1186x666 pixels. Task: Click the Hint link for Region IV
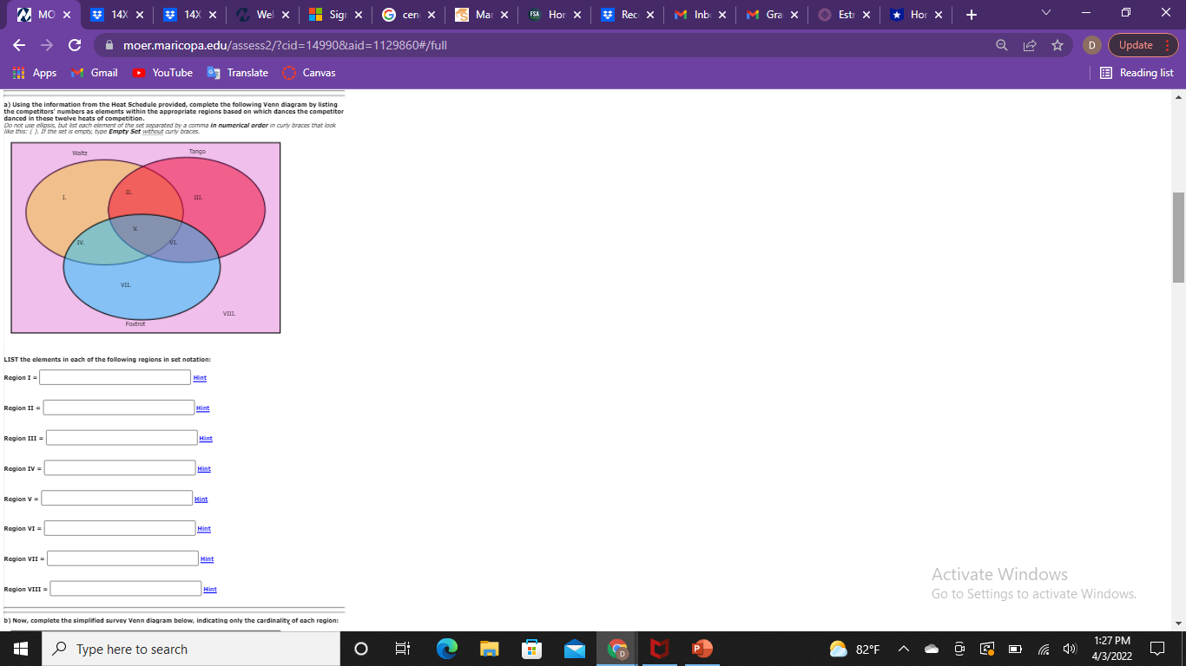[x=204, y=469]
